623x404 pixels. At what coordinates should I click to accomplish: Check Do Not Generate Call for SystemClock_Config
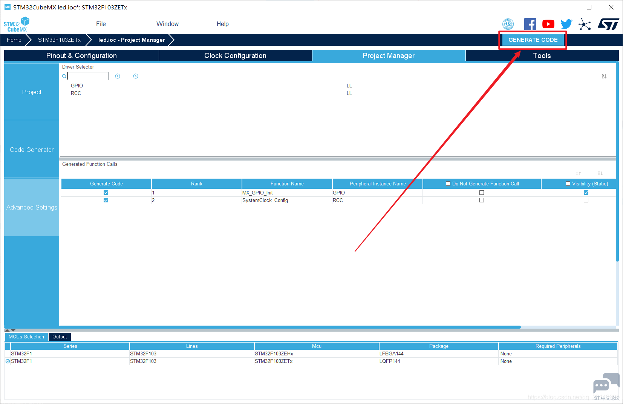(x=482, y=200)
